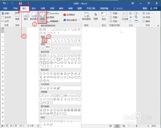
Task: Insert a SmartArt graphic
Action: [x=53, y=13]
